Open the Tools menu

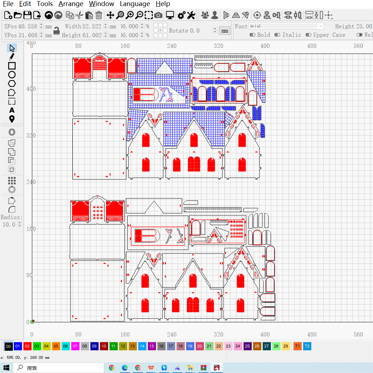(x=45, y=4)
